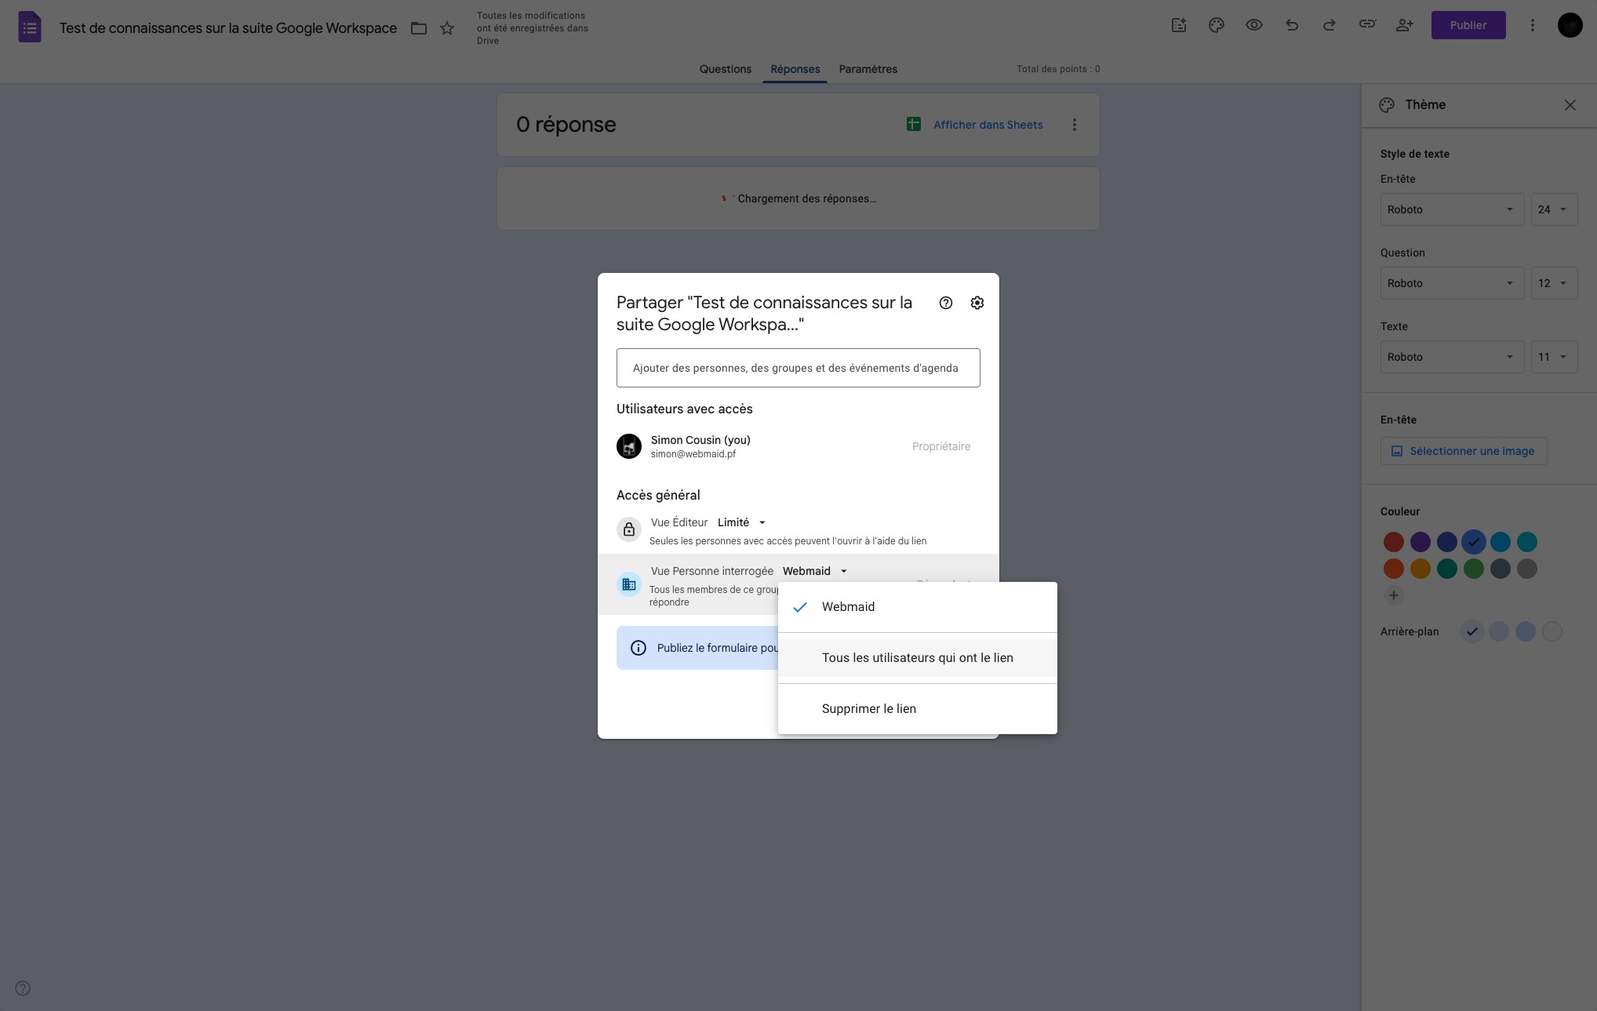
Task: Click the form title text
Action: point(228,28)
